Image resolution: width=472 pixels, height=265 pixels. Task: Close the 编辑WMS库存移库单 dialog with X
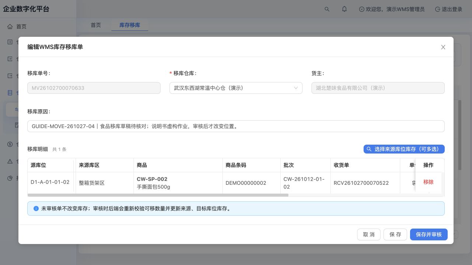[x=443, y=47]
